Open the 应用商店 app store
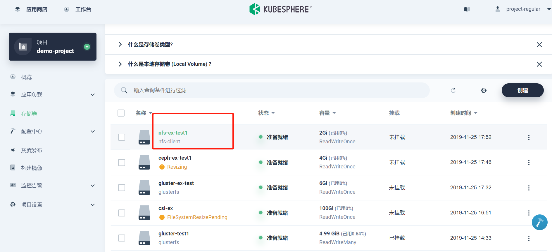552x252 pixels. point(31,9)
